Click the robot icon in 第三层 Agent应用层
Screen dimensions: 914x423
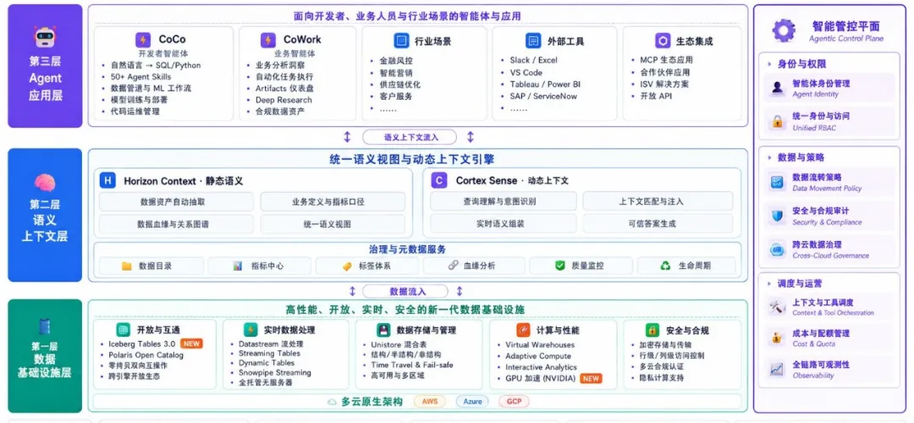coord(45,37)
